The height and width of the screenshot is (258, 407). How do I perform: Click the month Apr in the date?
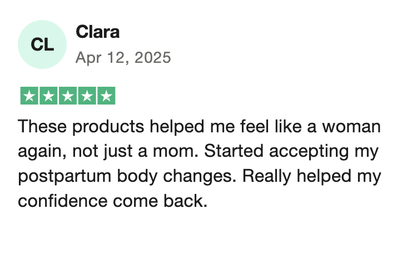click(88, 58)
